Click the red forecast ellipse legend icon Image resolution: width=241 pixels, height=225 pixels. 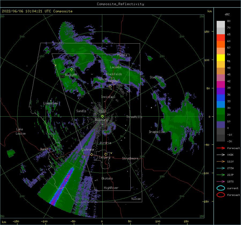[221, 195]
